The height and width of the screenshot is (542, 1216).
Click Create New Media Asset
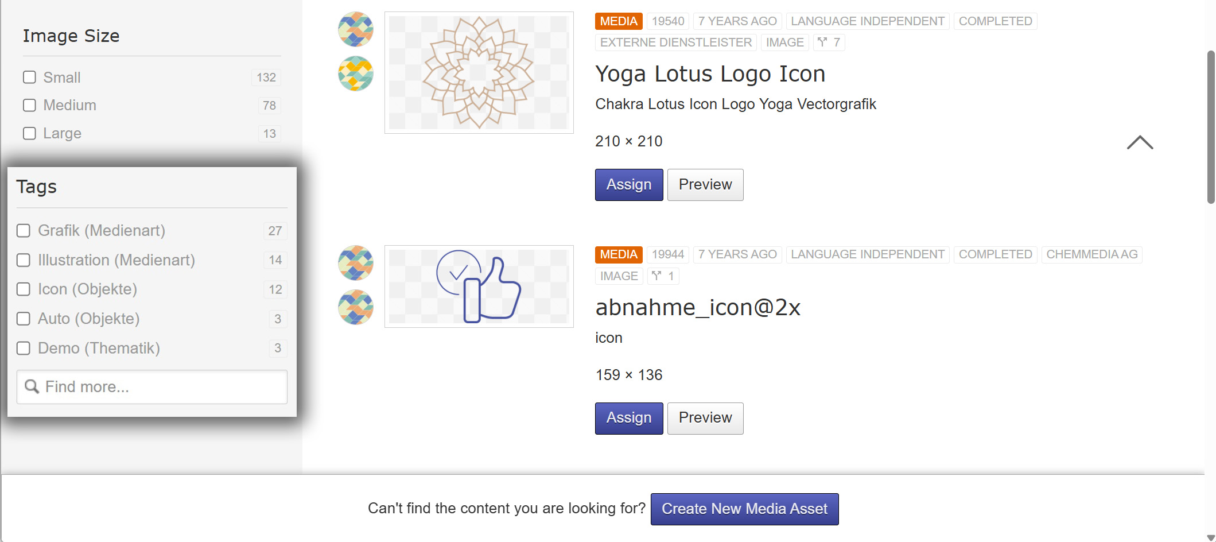744,509
